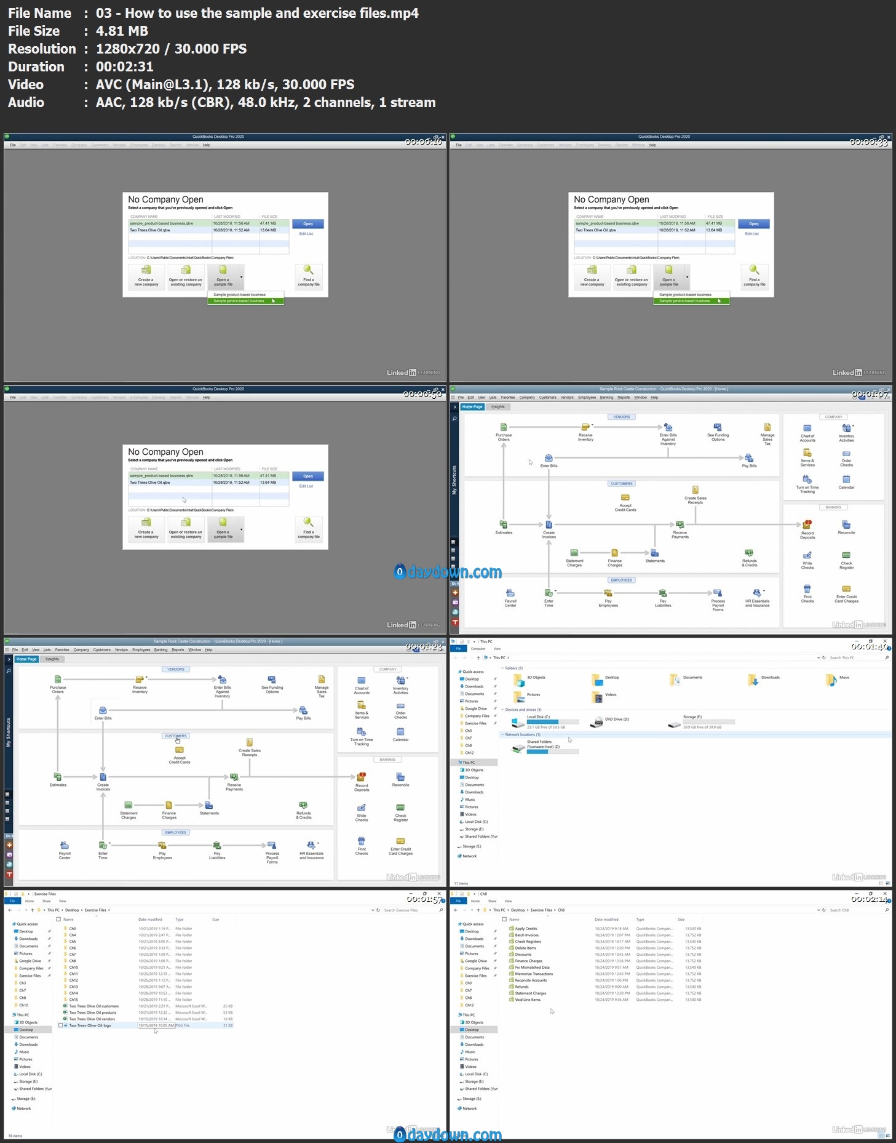Click the Local Disk (C:) usage bar
The image size is (896, 1143).
(x=552, y=722)
